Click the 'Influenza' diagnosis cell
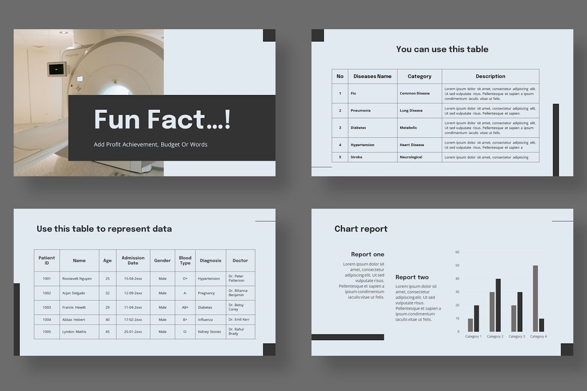The width and height of the screenshot is (587, 391). [x=210, y=319]
